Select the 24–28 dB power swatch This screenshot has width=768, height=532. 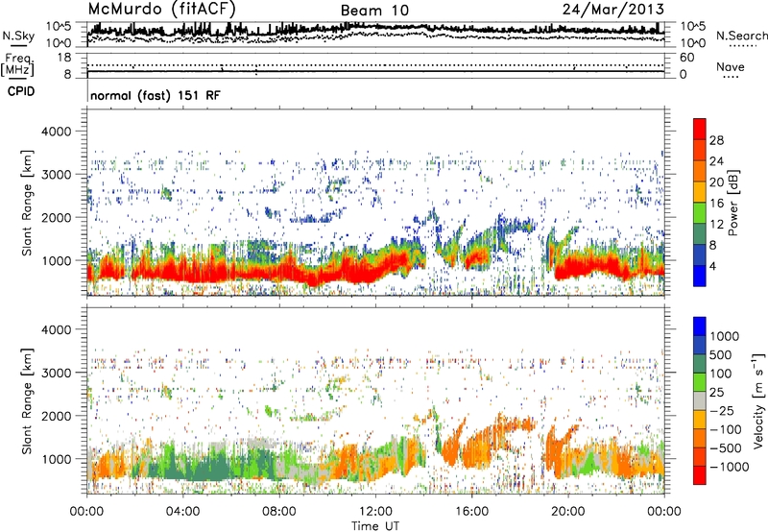pyautogui.click(x=700, y=151)
